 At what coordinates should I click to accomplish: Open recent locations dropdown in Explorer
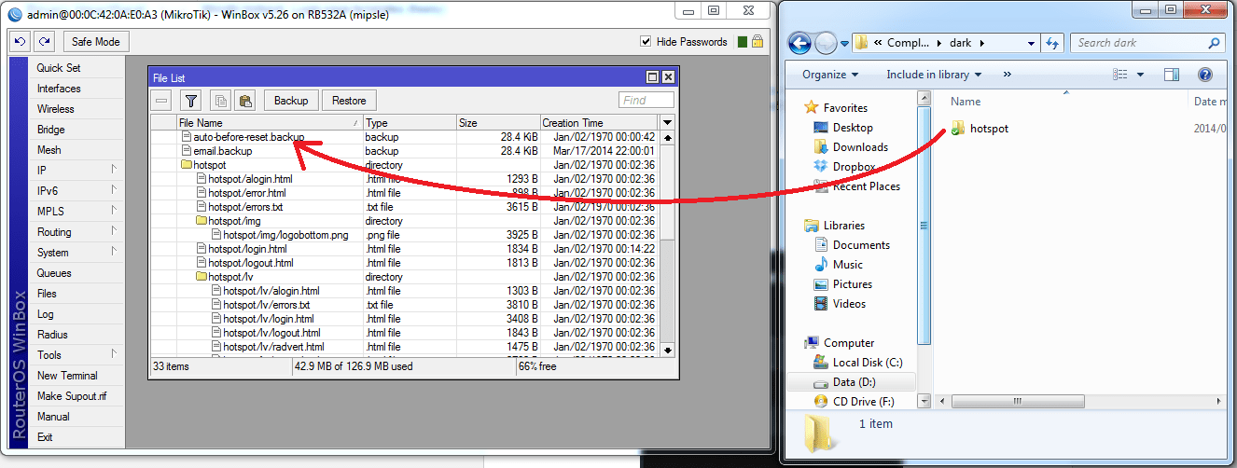(844, 43)
